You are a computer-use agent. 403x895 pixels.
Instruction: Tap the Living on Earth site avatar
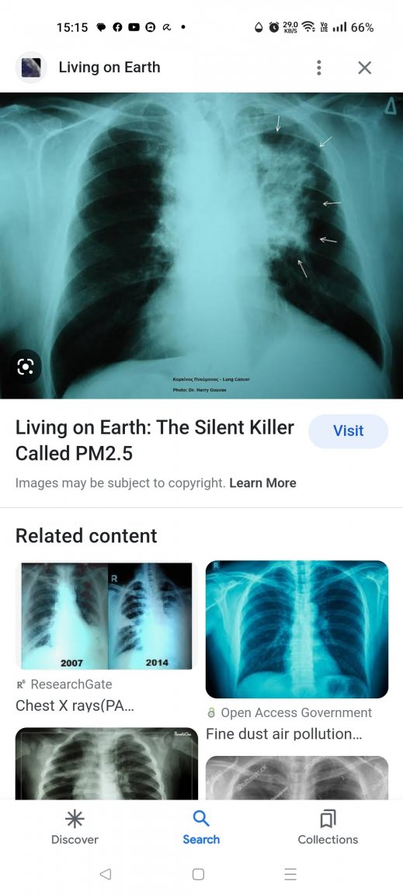tap(31, 68)
